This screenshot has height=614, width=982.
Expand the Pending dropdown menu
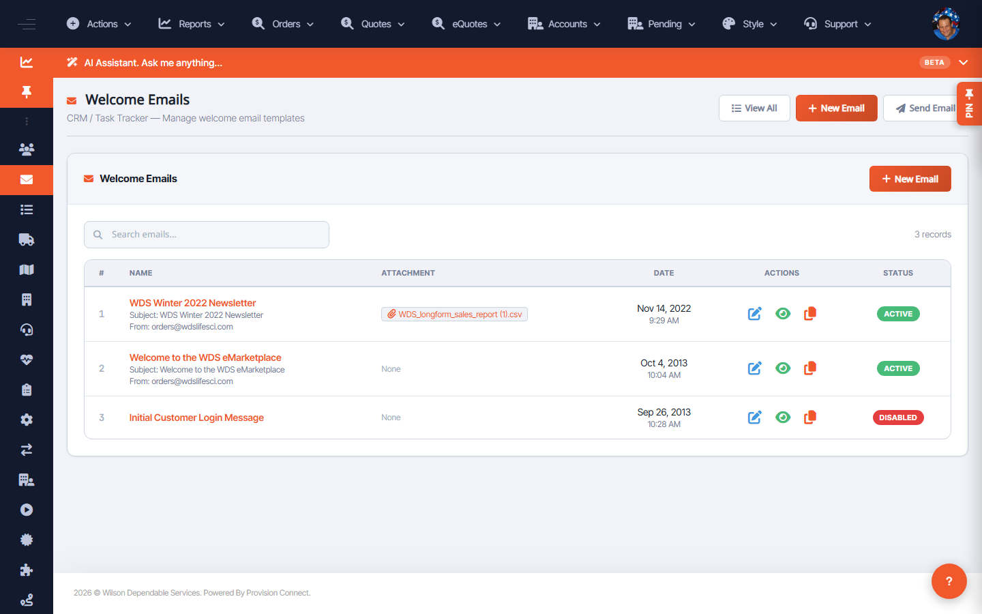pos(661,24)
